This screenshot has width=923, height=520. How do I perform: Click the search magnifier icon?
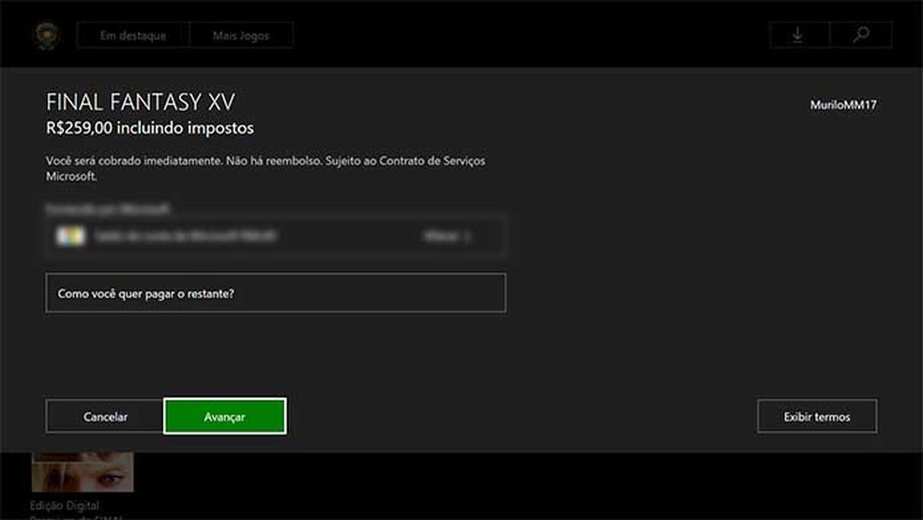(x=860, y=35)
